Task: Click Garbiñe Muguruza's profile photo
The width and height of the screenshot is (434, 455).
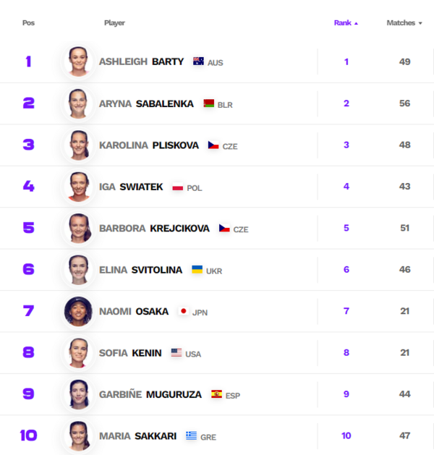Action: tap(78, 395)
